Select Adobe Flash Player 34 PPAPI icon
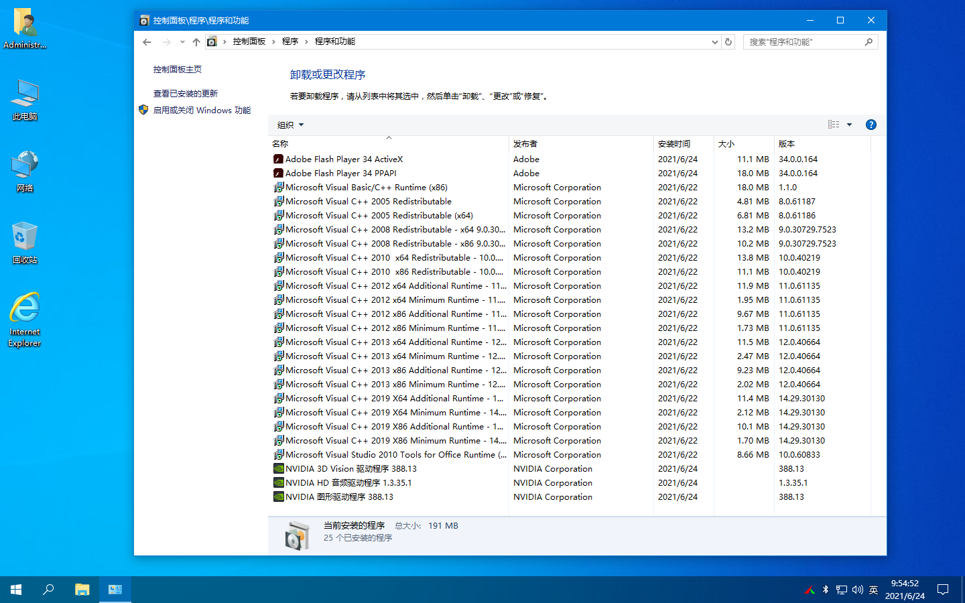965x603 pixels. click(x=278, y=174)
